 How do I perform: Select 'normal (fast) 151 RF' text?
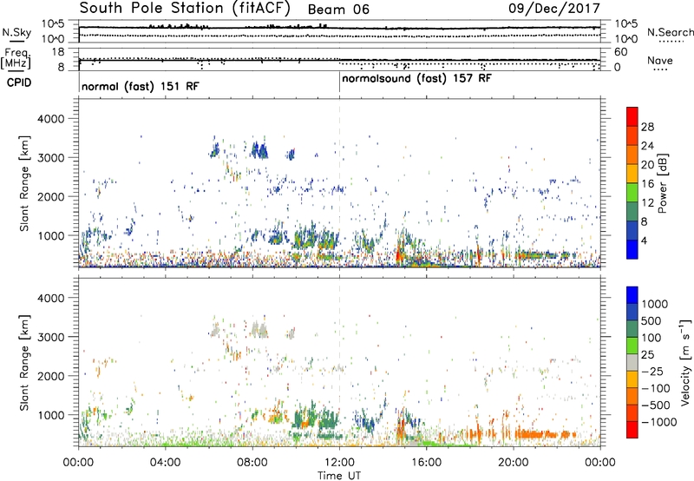click(141, 86)
